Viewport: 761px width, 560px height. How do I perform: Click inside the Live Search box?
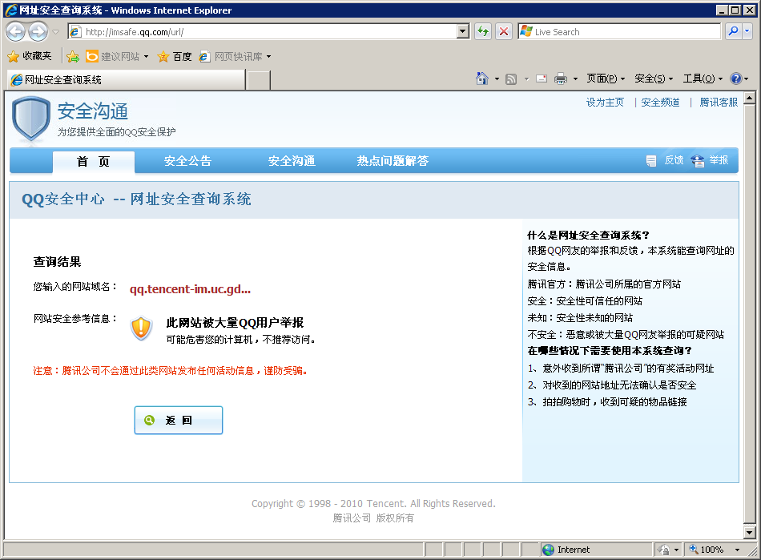coord(626,32)
